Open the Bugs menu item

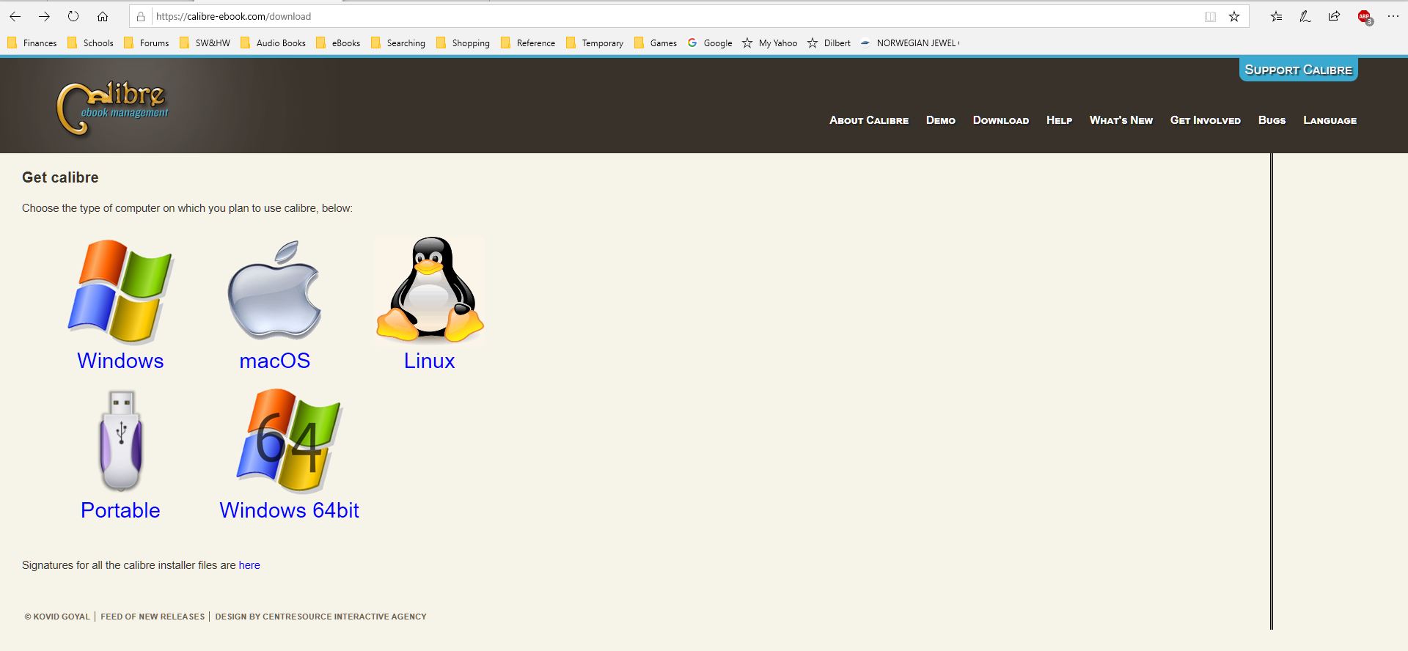(x=1272, y=120)
